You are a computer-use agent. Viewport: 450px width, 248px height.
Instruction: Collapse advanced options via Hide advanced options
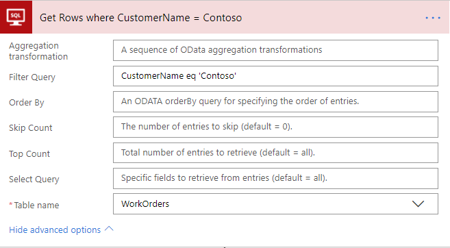(55, 230)
